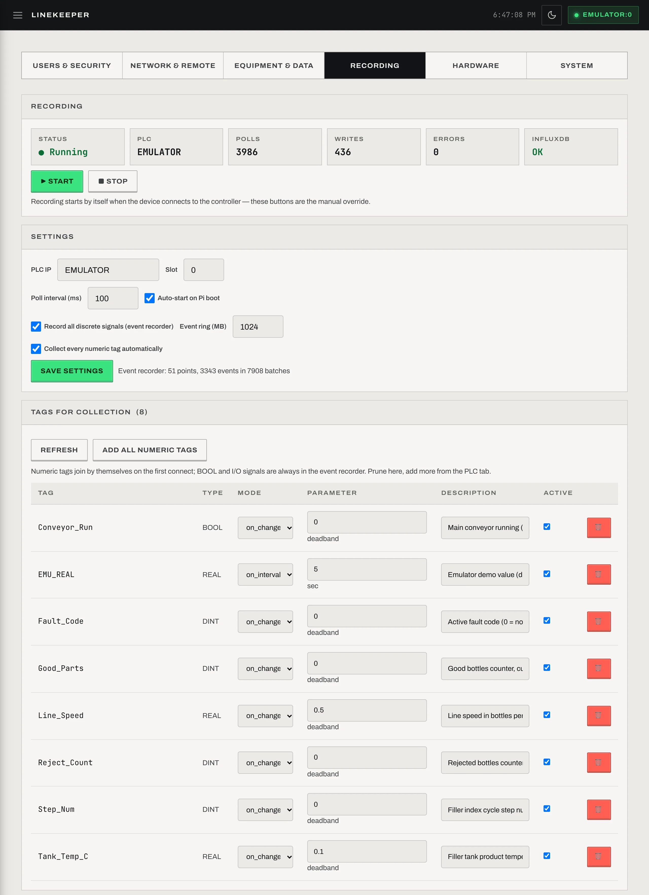Save the recording settings

click(72, 371)
